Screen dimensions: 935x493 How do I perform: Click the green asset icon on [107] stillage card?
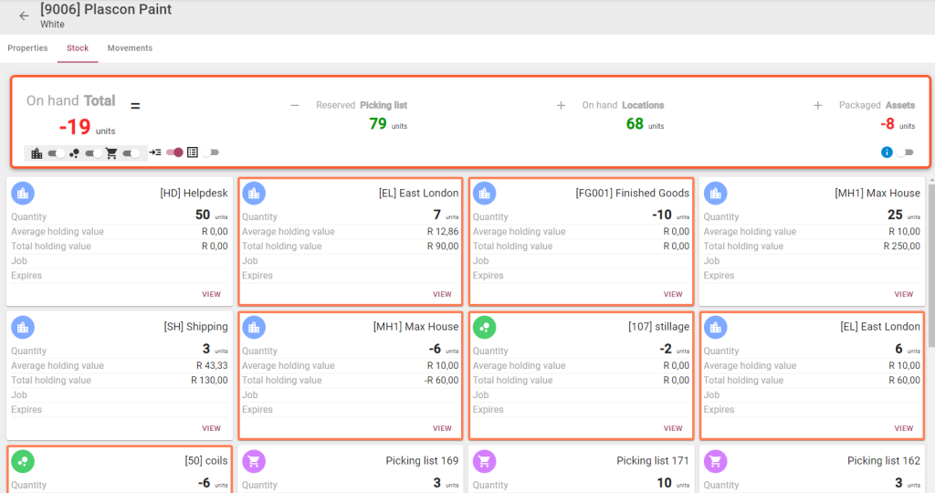tap(484, 327)
